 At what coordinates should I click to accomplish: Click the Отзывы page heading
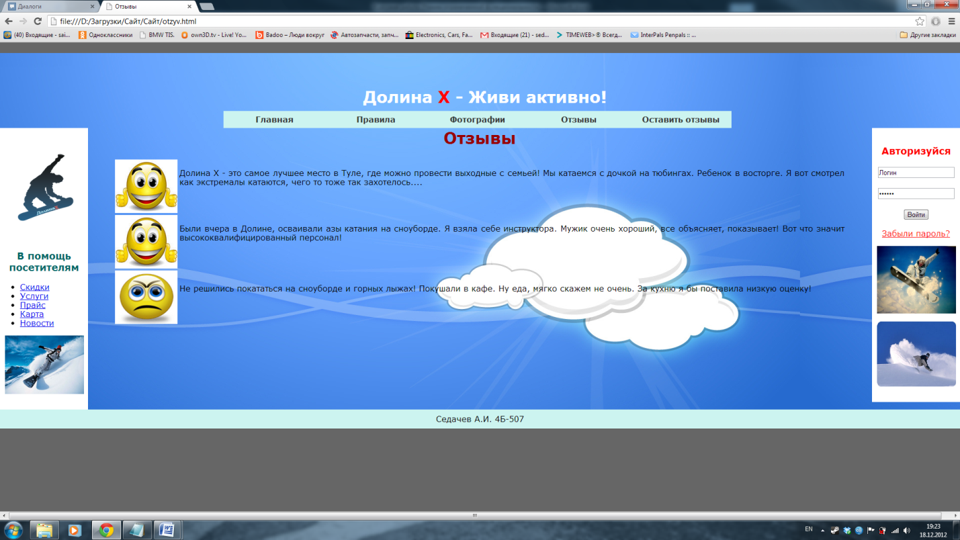tap(480, 138)
